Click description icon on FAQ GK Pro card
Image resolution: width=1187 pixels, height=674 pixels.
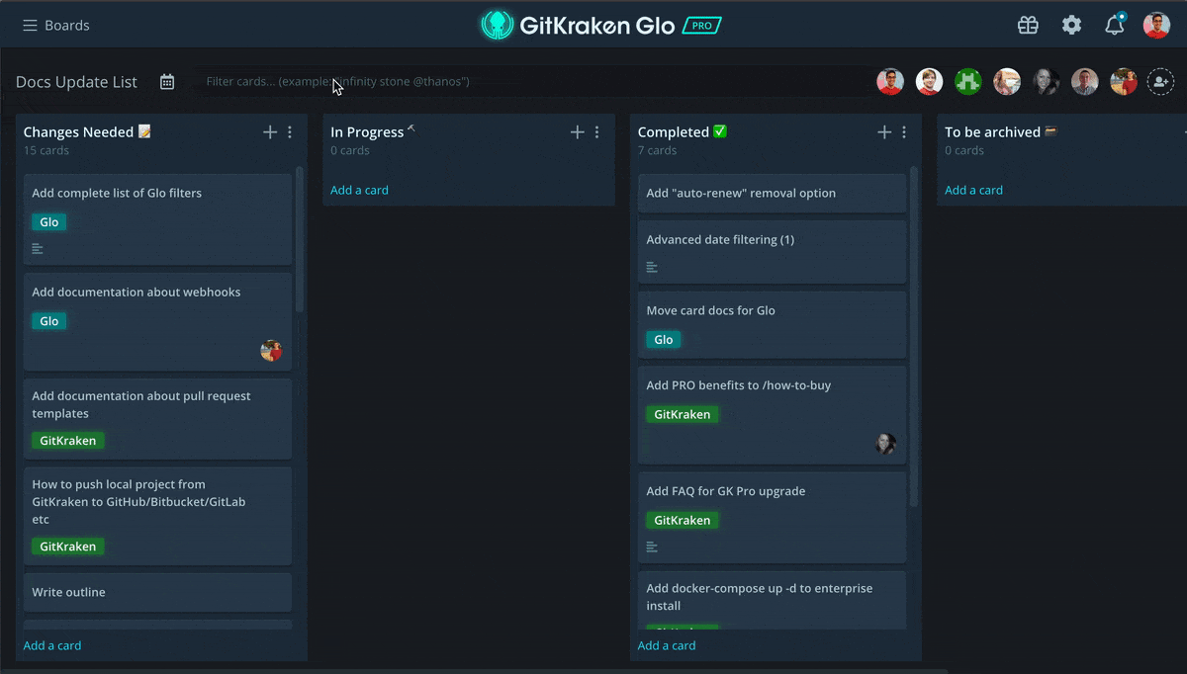[652, 547]
